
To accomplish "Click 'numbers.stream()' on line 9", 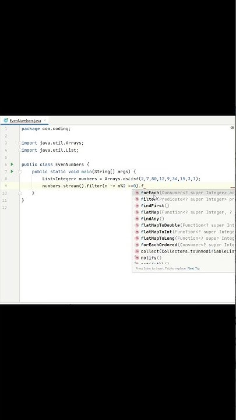I will [63, 186].
